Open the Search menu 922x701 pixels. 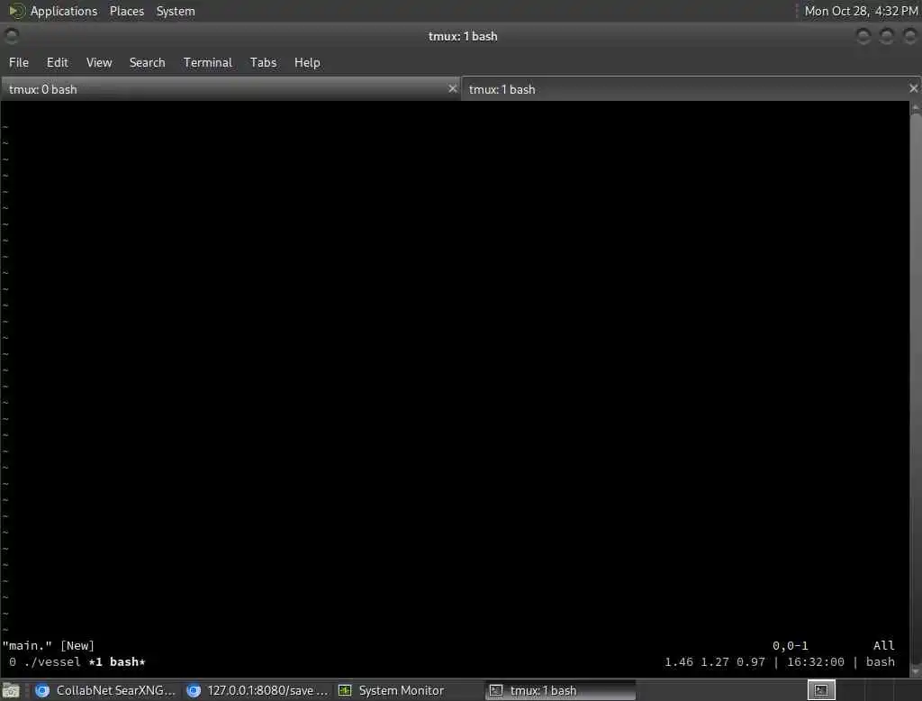[147, 62]
